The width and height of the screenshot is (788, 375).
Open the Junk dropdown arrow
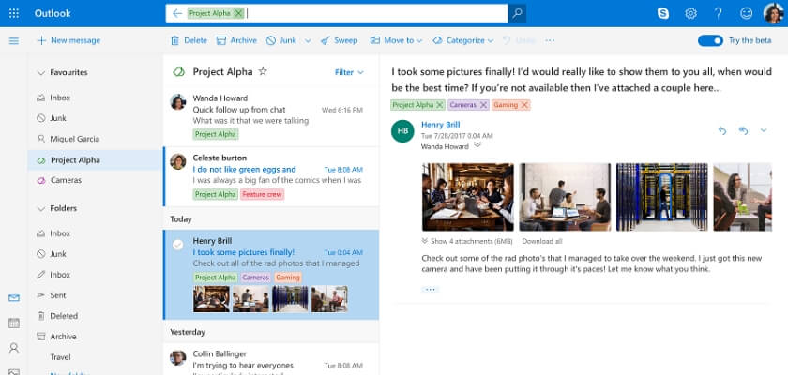[x=308, y=40]
